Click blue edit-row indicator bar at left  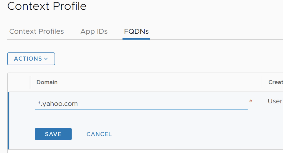9,120
